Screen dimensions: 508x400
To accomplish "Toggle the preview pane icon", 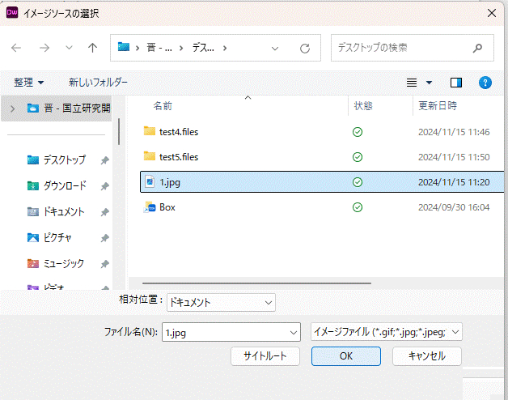I will point(456,83).
